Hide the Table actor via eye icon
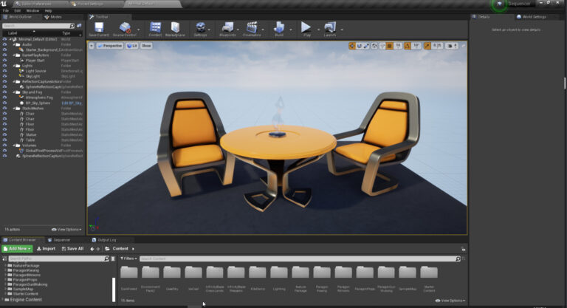The height and width of the screenshot is (308, 567). tap(4, 140)
